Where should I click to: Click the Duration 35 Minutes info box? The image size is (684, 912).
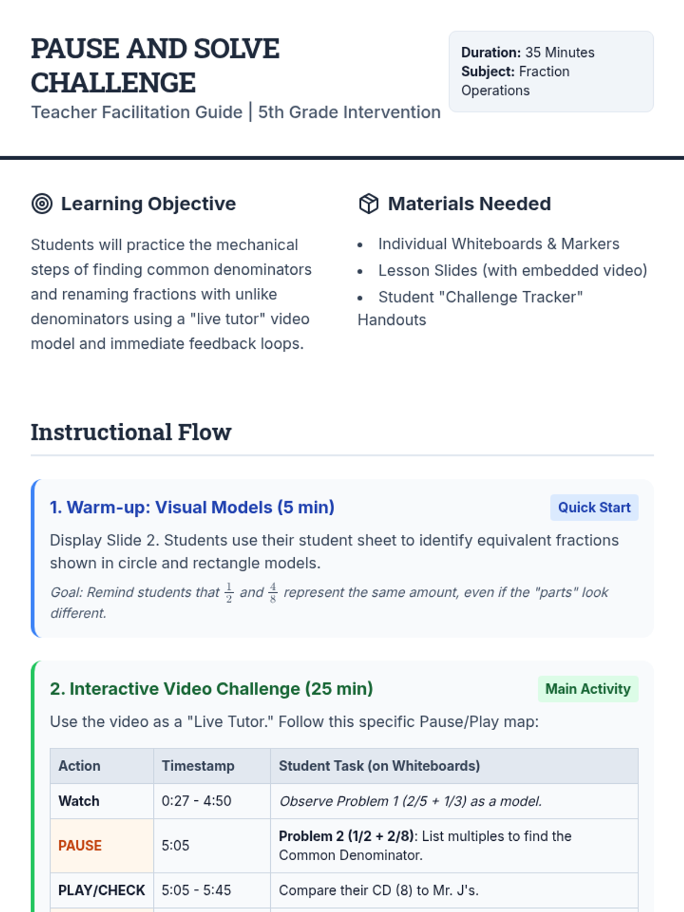click(x=551, y=71)
